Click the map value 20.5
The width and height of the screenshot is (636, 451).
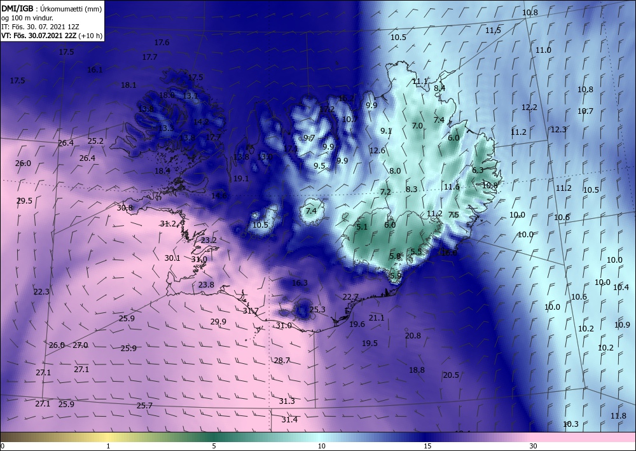click(451, 375)
